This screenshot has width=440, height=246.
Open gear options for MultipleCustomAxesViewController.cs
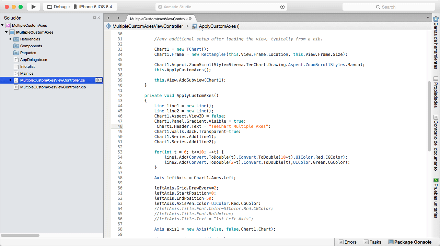pos(99,80)
